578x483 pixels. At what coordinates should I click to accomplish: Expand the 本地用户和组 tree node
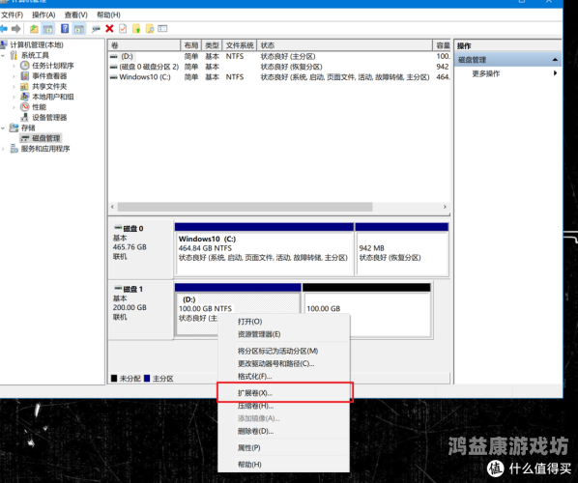pos(14,97)
